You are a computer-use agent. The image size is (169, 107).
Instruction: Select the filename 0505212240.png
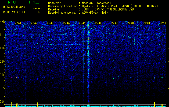pos(14,7)
